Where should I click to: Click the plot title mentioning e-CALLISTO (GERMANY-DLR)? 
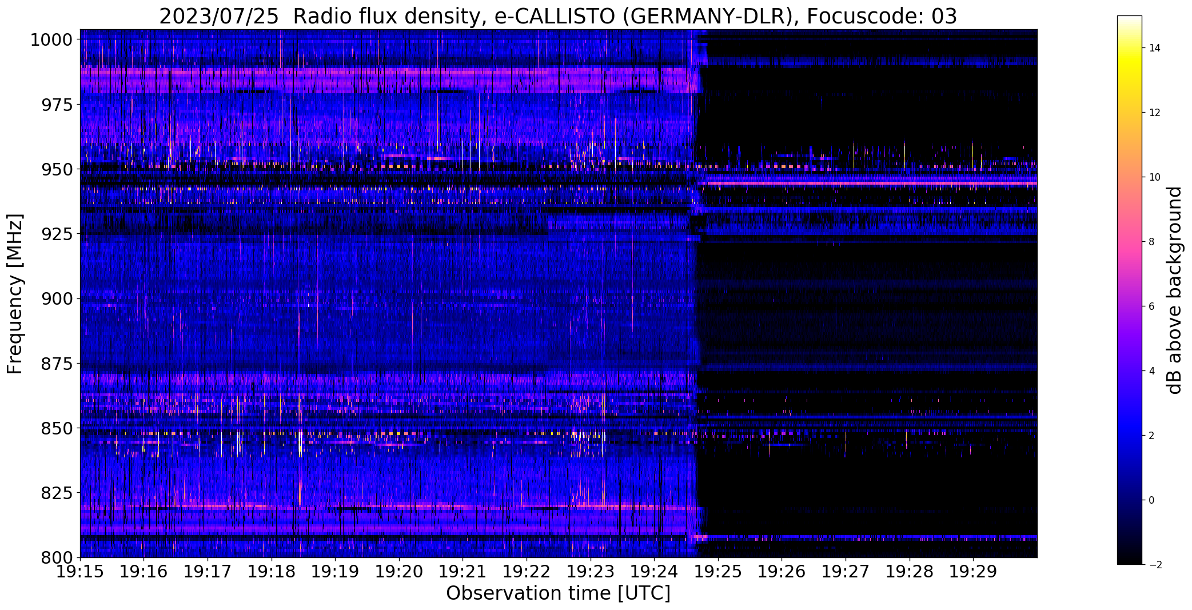[558, 16]
